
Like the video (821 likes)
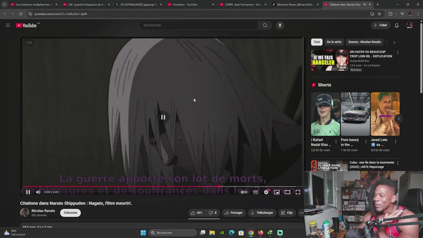[196, 213]
